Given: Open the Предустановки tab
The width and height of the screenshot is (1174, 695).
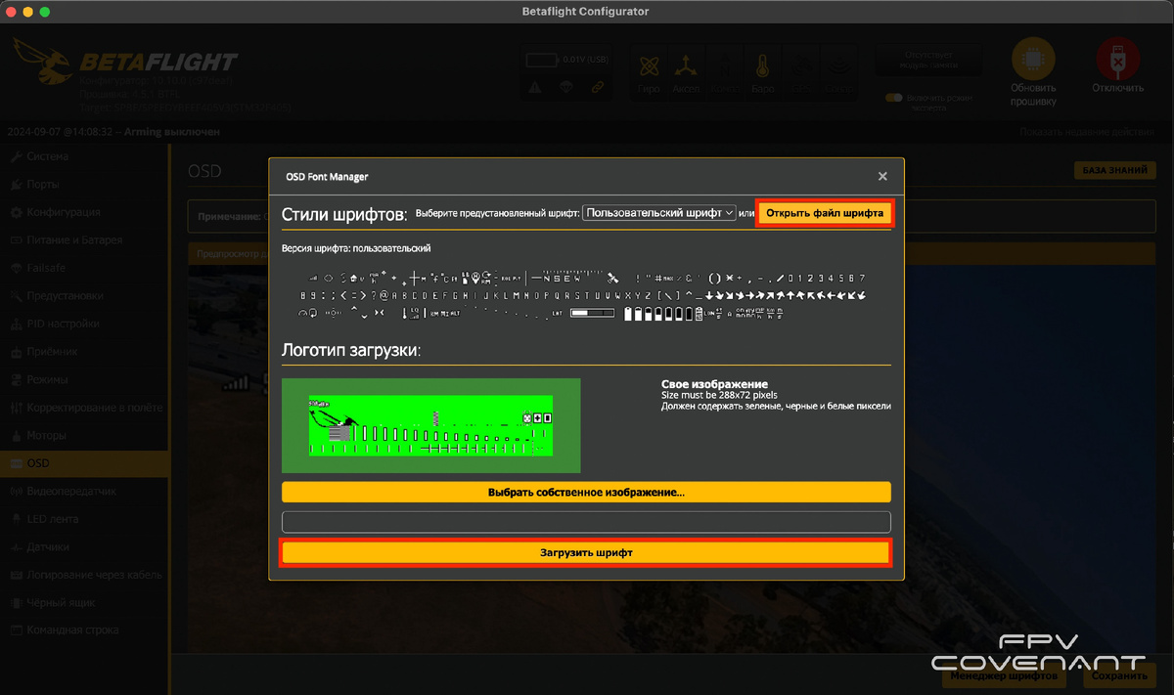Looking at the screenshot, I should click(84, 295).
